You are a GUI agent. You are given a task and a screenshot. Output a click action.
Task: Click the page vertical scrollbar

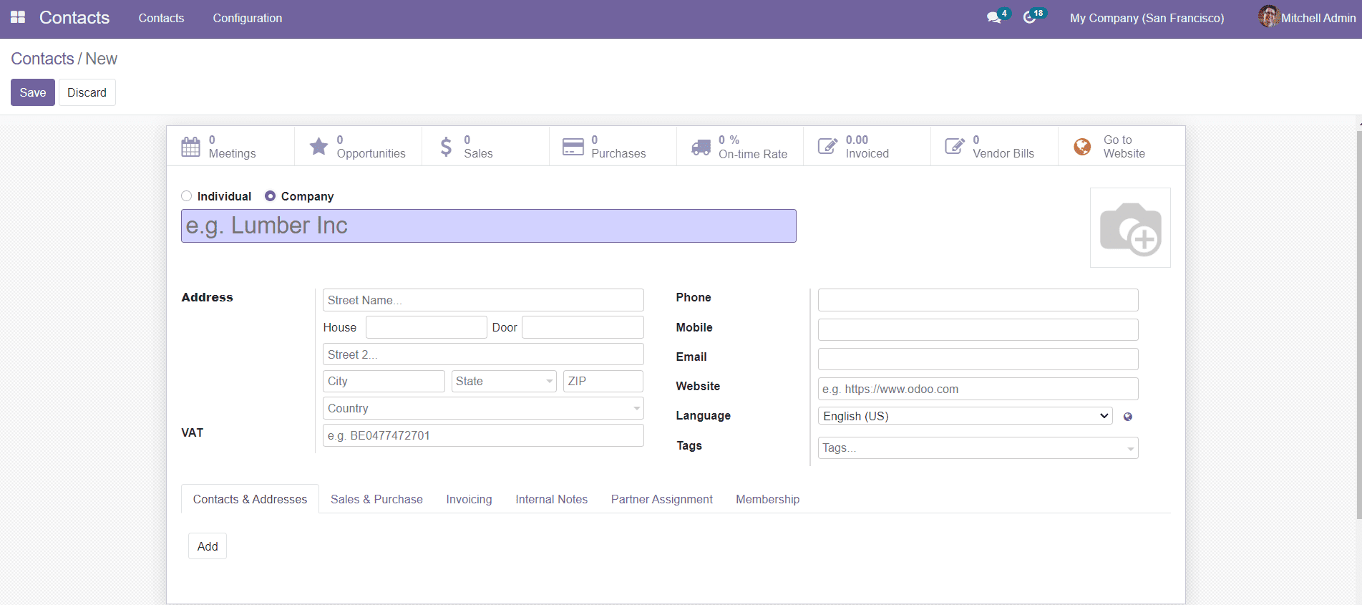[1359, 324]
